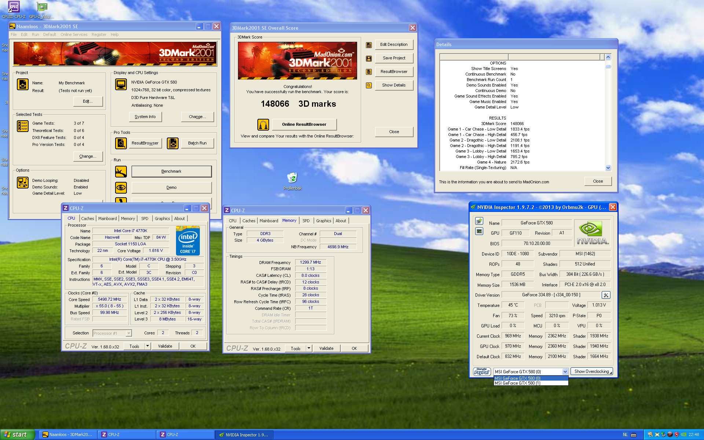
Task: Click the Project icon in 3DMark2001
Action: (23, 84)
